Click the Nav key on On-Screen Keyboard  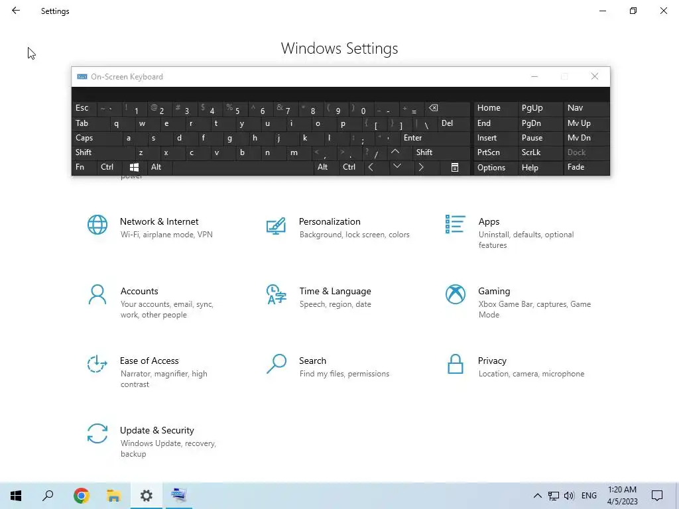(586, 108)
